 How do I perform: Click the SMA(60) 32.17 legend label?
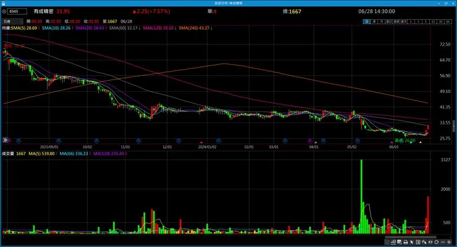124,28
